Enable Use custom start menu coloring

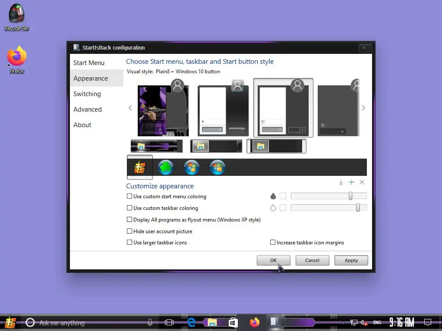tap(129, 196)
